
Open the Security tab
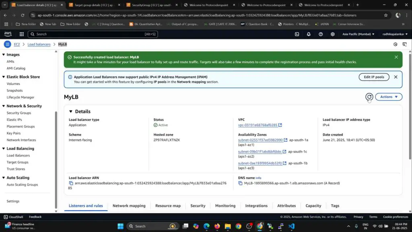(x=198, y=206)
